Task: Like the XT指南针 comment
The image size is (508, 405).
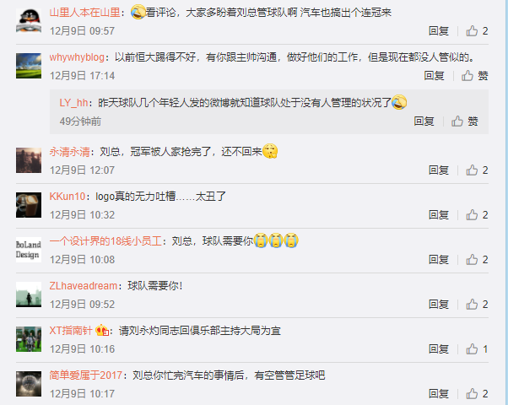Action: pos(477,349)
